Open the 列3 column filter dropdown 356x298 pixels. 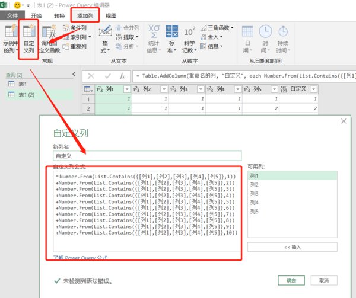(201, 89)
